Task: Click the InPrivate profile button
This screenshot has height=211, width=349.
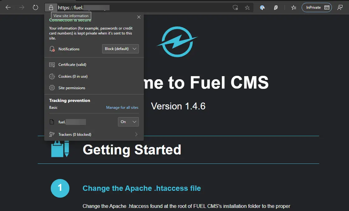Action: click(x=317, y=7)
